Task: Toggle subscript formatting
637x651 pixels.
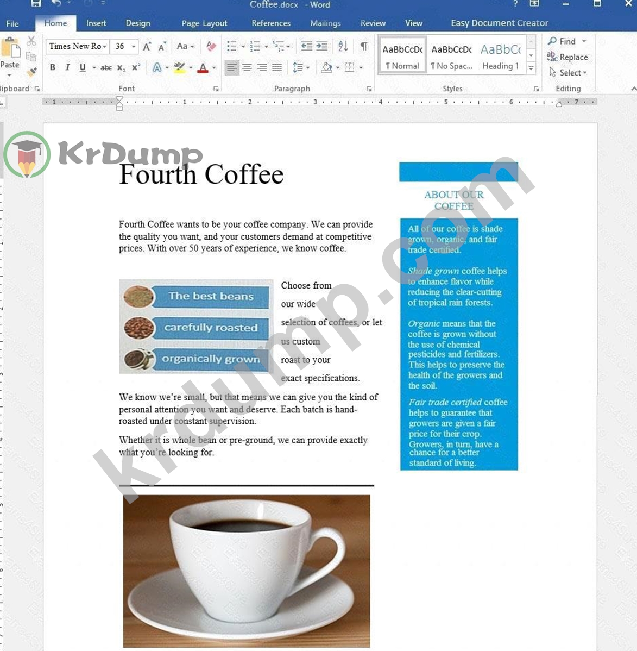Action: (x=121, y=68)
